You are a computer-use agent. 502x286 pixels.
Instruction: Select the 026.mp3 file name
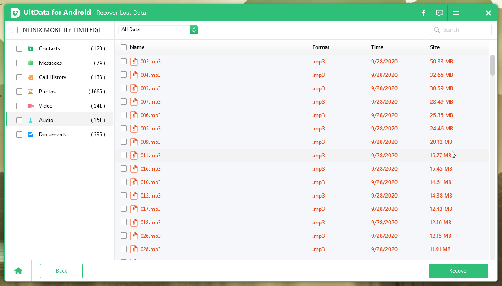(151, 236)
